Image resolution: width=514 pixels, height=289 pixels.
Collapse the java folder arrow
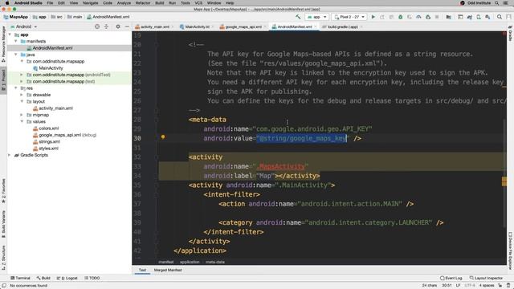point(16,55)
